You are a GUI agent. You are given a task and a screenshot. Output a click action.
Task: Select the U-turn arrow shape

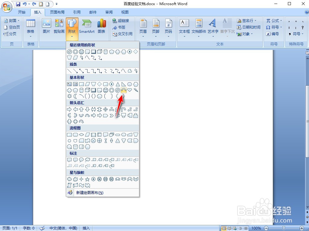[123, 109]
